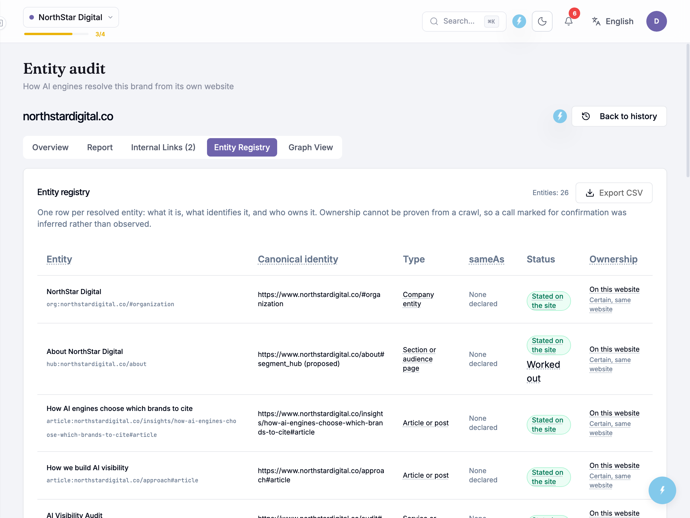Screen dimensions: 690x518
Task: Click the lightning bolt icon in header
Action: [x=519, y=21]
